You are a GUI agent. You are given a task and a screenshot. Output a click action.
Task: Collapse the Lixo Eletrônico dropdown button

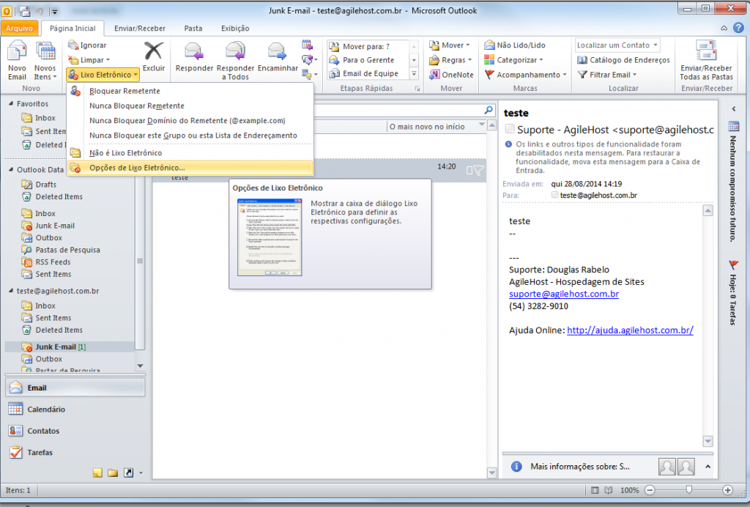(x=103, y=75)
